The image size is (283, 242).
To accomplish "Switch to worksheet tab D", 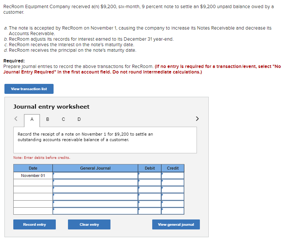I will pyautogui.click(x=79, y=119).
